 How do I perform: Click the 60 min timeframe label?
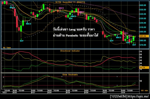144,90
